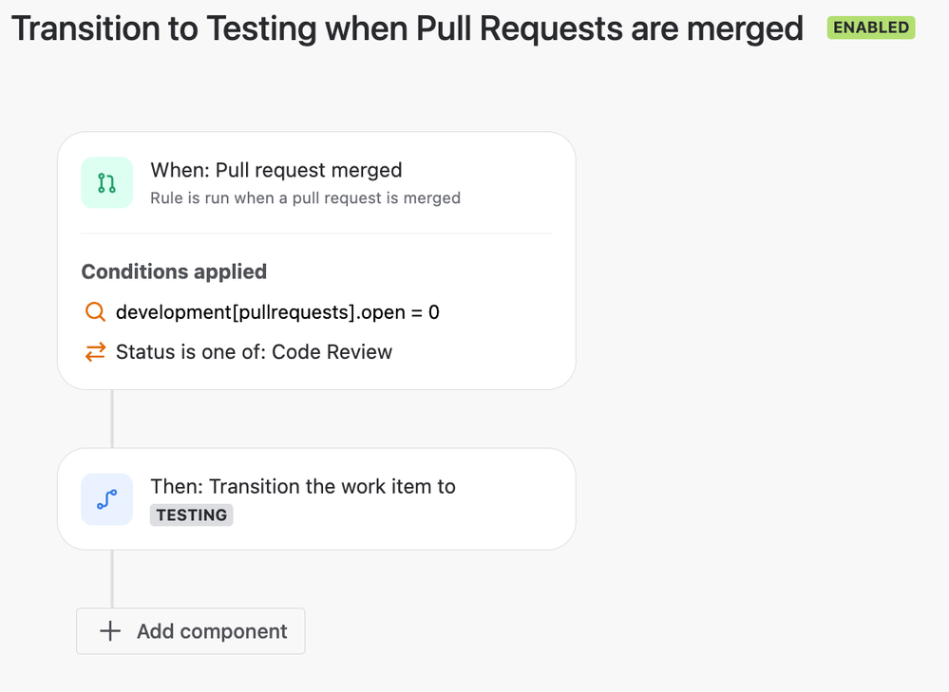Click the 'Pull request merged' trigger title
The image size is (949, 692).
pos(309,170)
